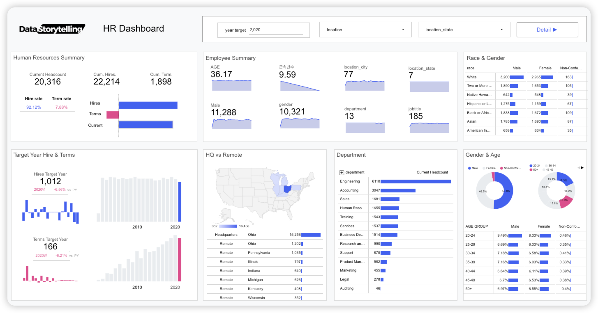Screen dimensions: 598x313
Task: Select the Marketing department row
Action: 395,270
